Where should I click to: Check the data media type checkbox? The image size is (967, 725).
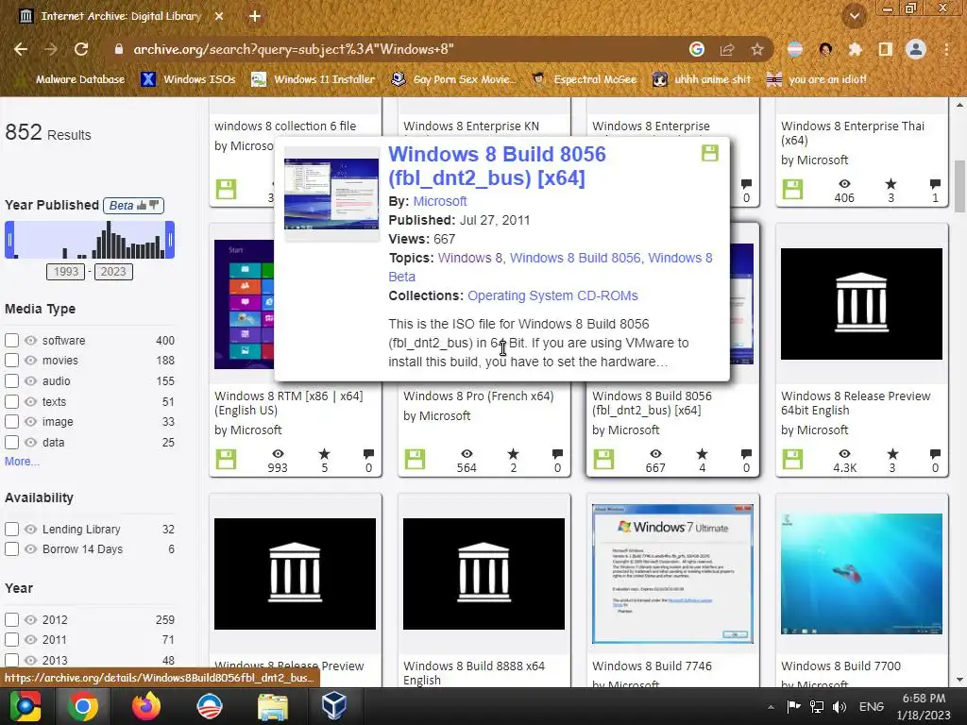coord(11,442)
